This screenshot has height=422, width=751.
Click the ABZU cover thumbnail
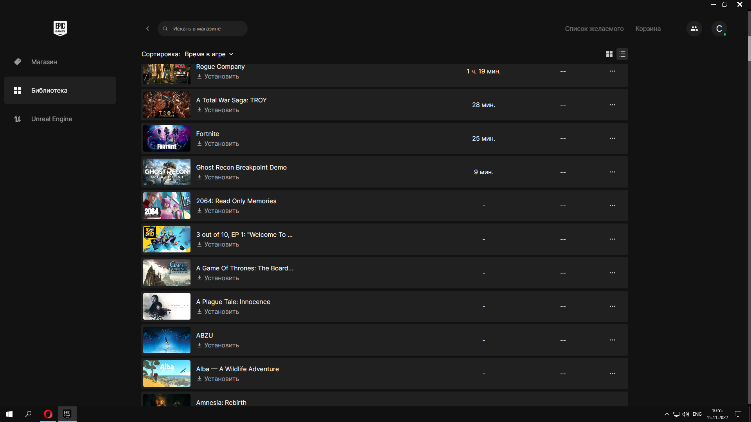(x=167, y=340)
